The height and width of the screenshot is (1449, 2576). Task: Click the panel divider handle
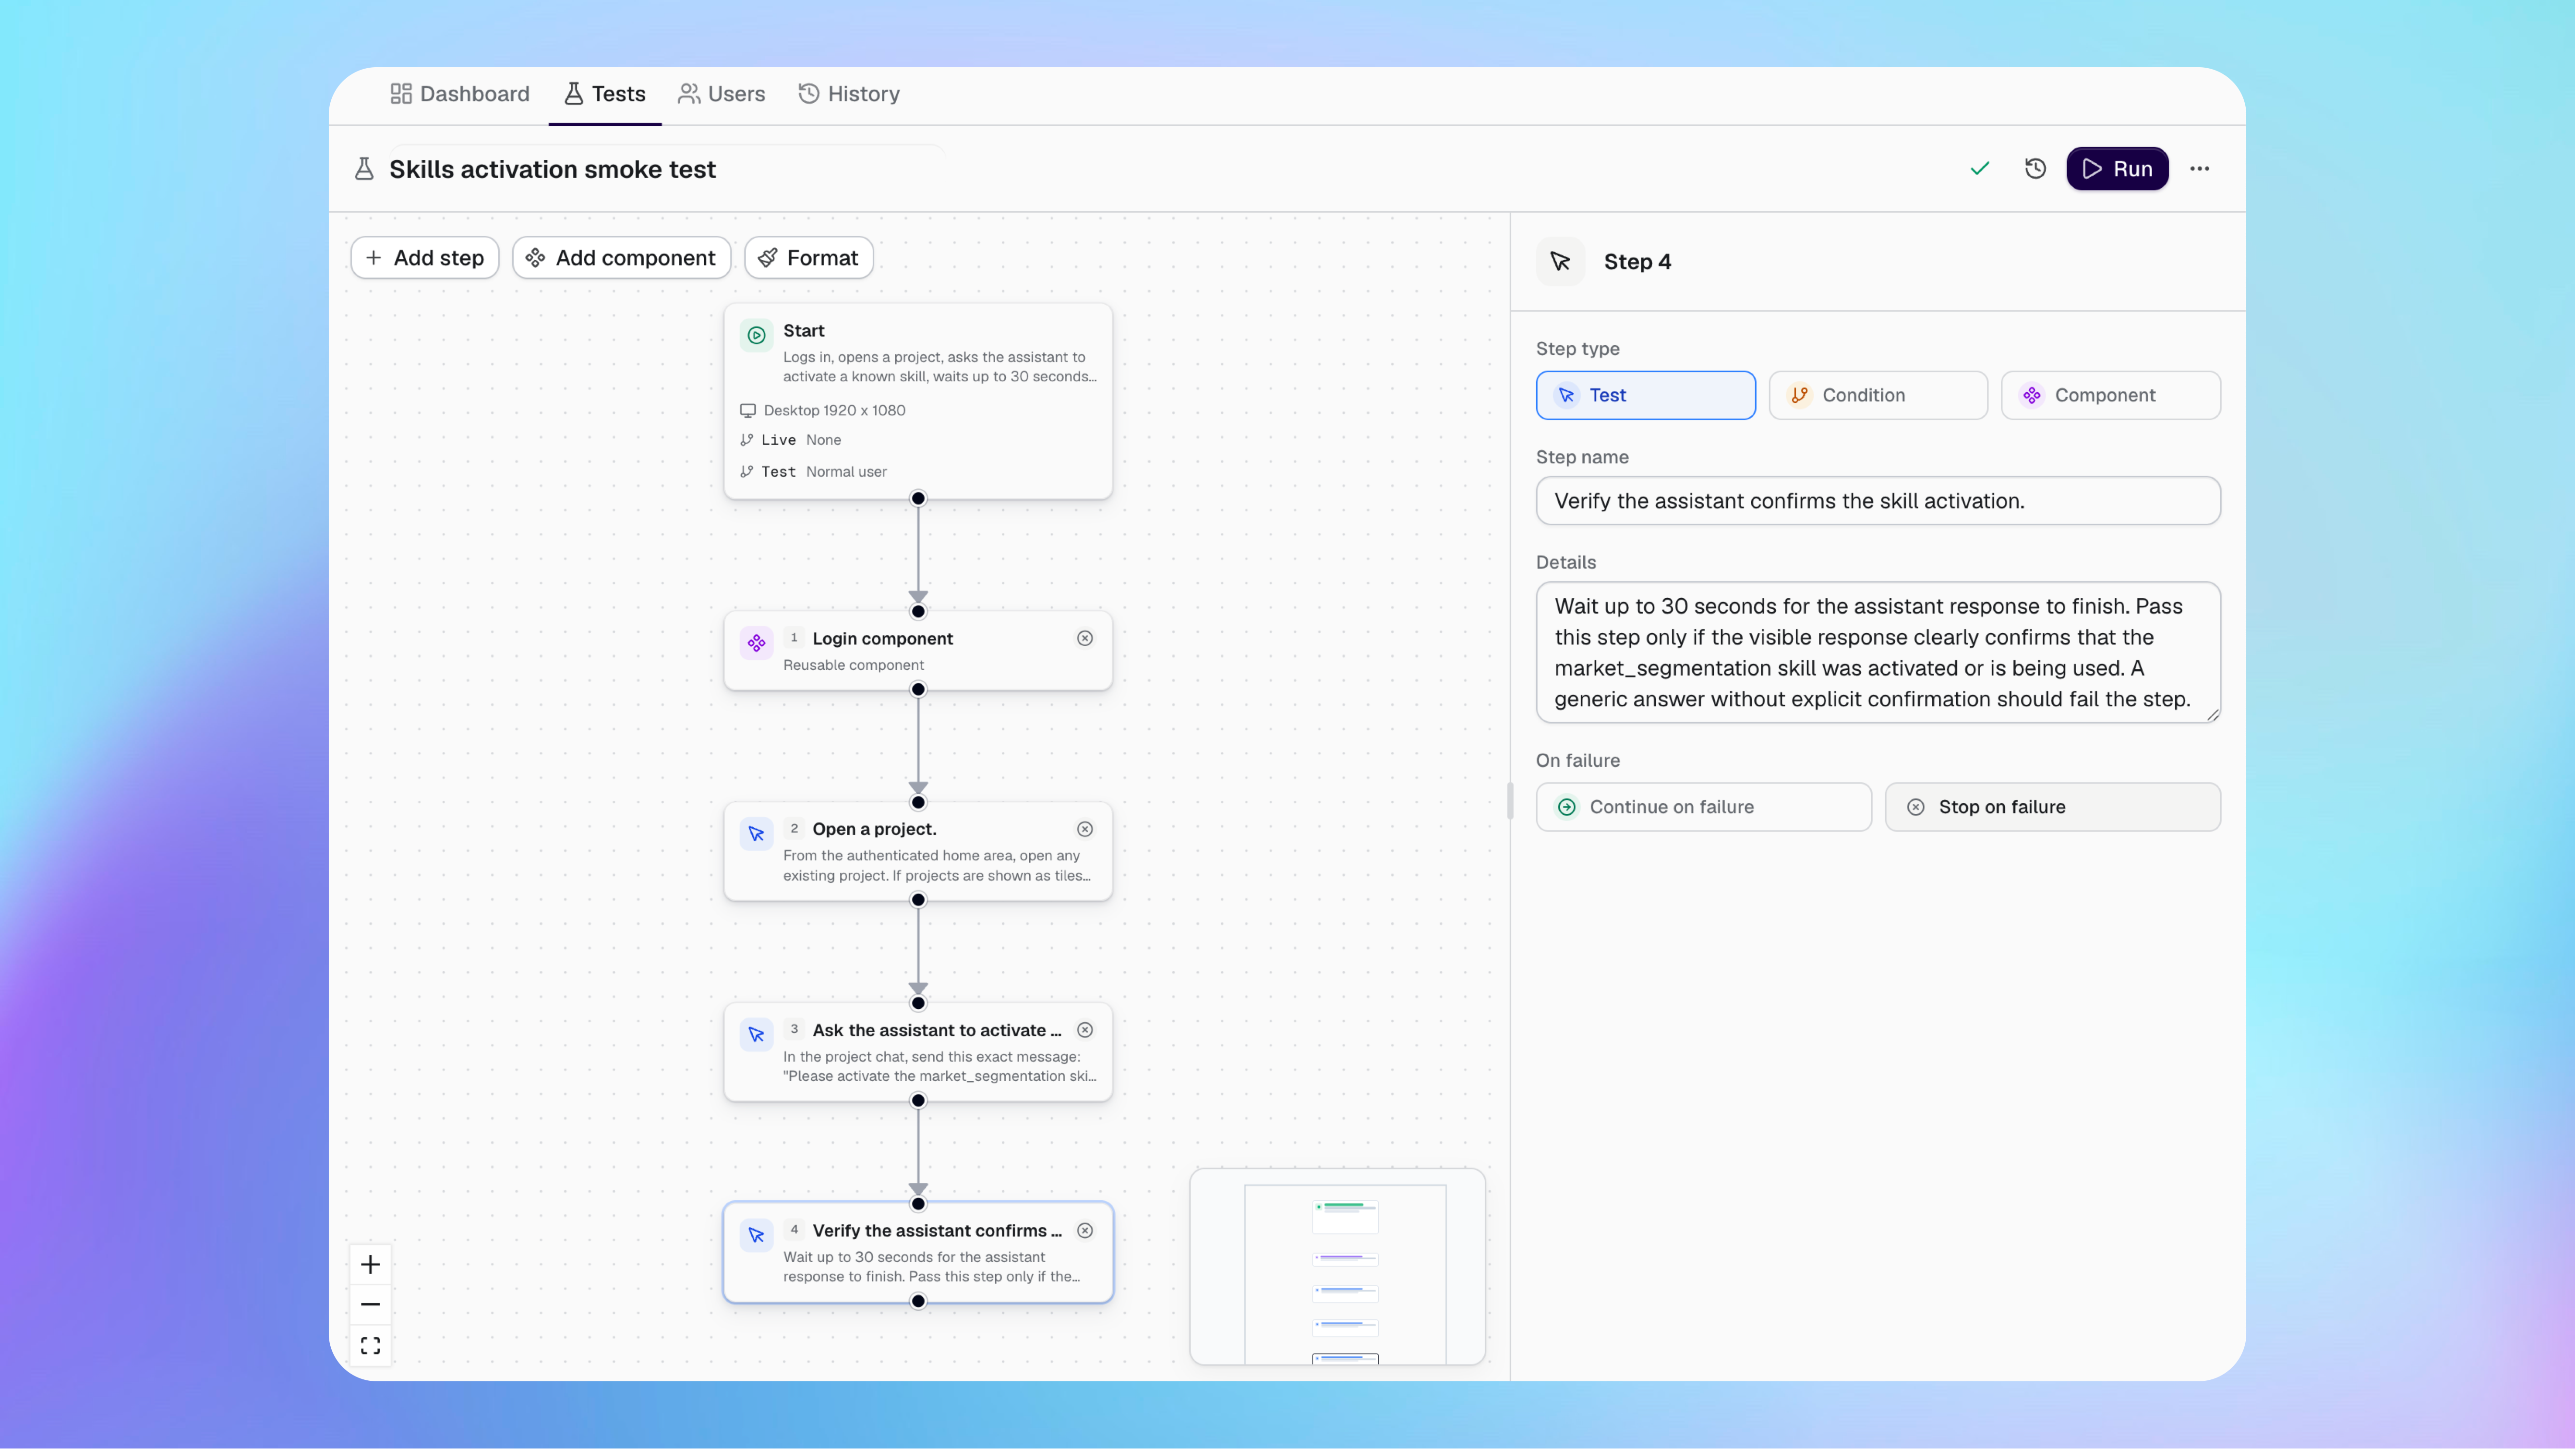(x=1510, y=802)
